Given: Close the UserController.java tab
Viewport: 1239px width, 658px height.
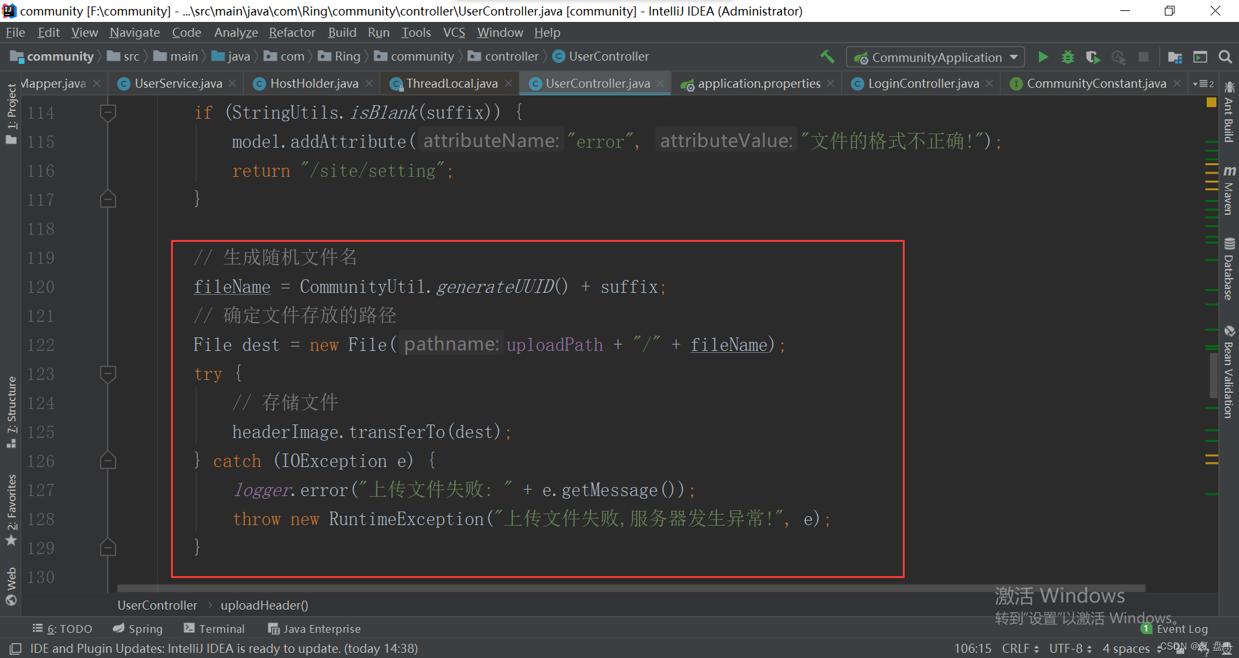Looking at the screenshot, I should tap(660, 83).
